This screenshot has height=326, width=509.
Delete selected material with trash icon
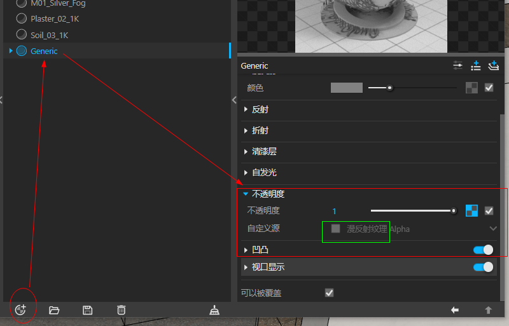(x=121, y=309)
